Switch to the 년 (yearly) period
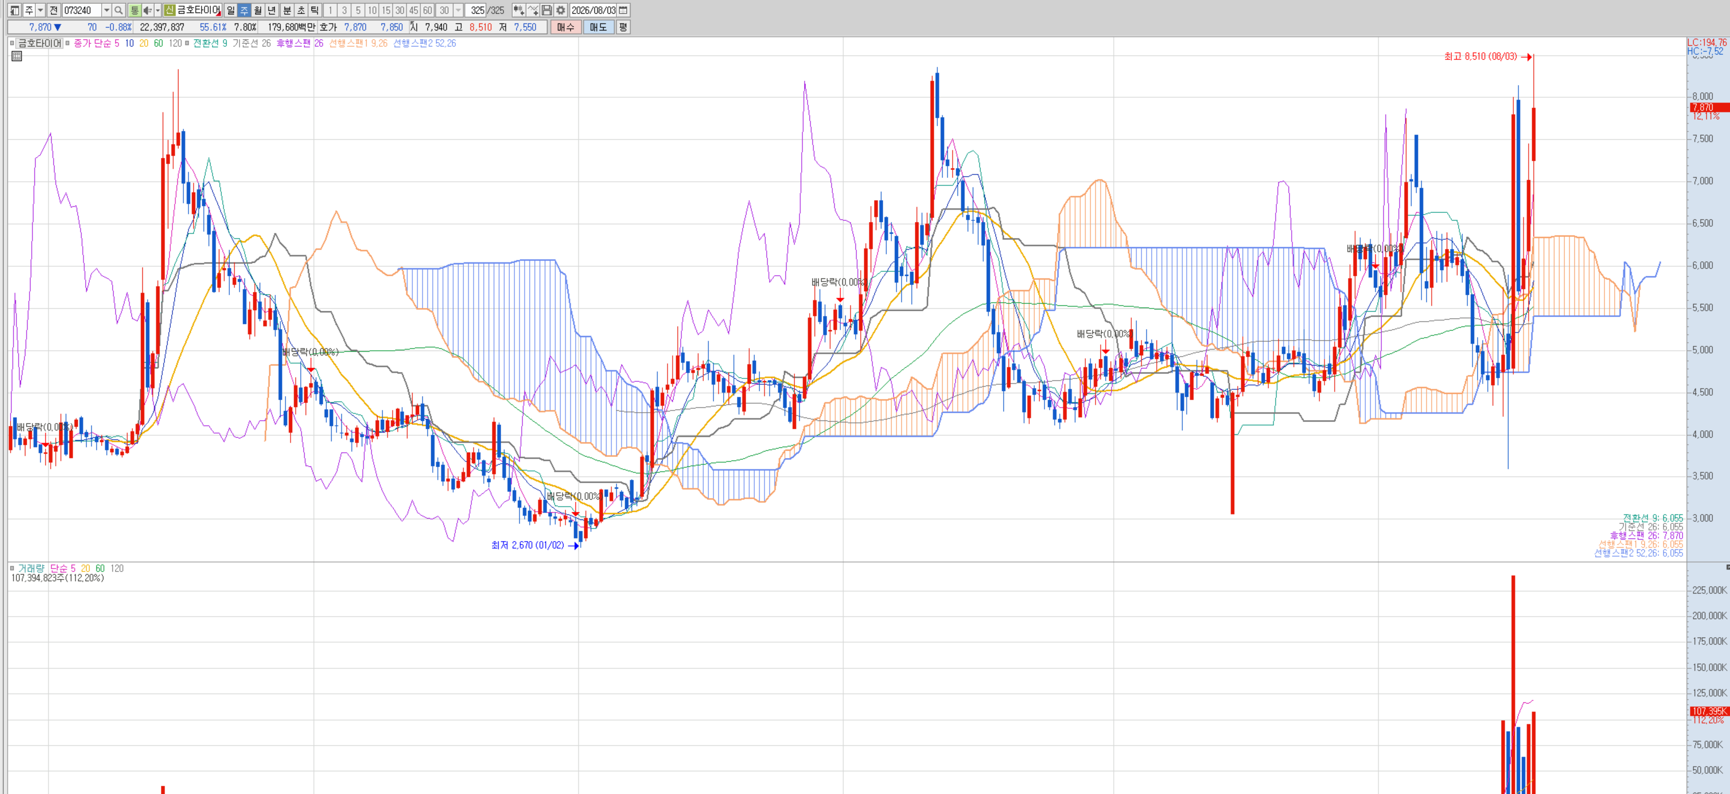Image resolution: width=1730 pixels, height=794 pixels. [272, 10]
